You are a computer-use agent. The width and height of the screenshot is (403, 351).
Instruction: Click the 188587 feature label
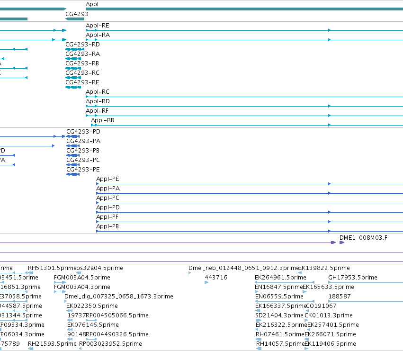tap(340, 297)
